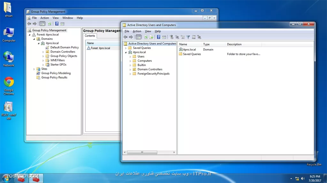Image resolution: width=327 pixels, height=183 pixels.
Task: Select Group Policy Modeling tree item
Action: pos(56,73)
